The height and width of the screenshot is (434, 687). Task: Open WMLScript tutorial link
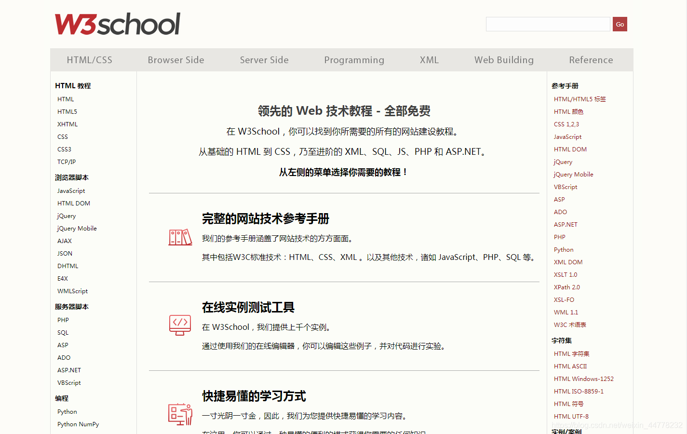click(72, 291)
